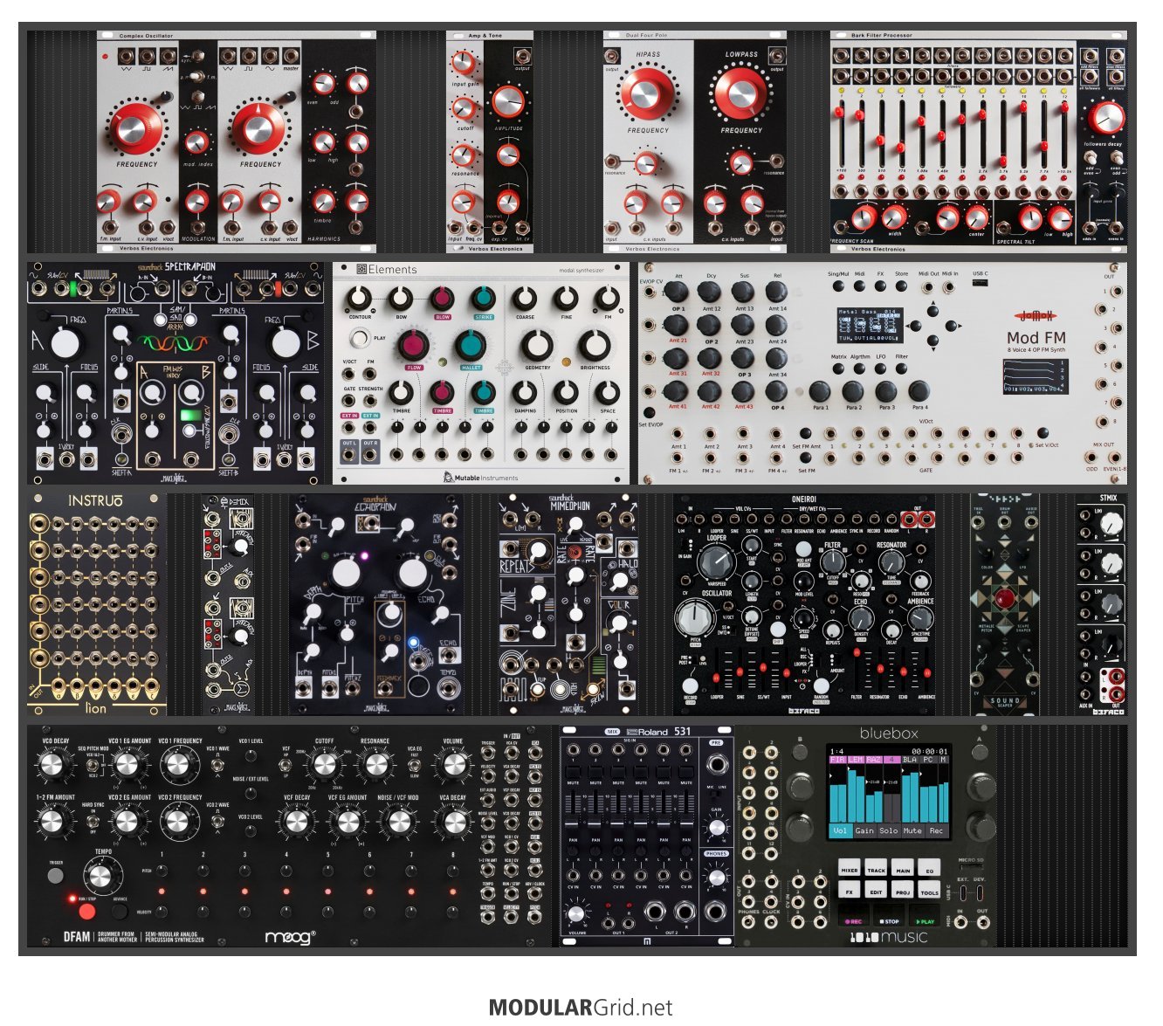Click the Moog logo on the DFAM
Screen dimensions: 1163x1026
[x=289, y=937]
